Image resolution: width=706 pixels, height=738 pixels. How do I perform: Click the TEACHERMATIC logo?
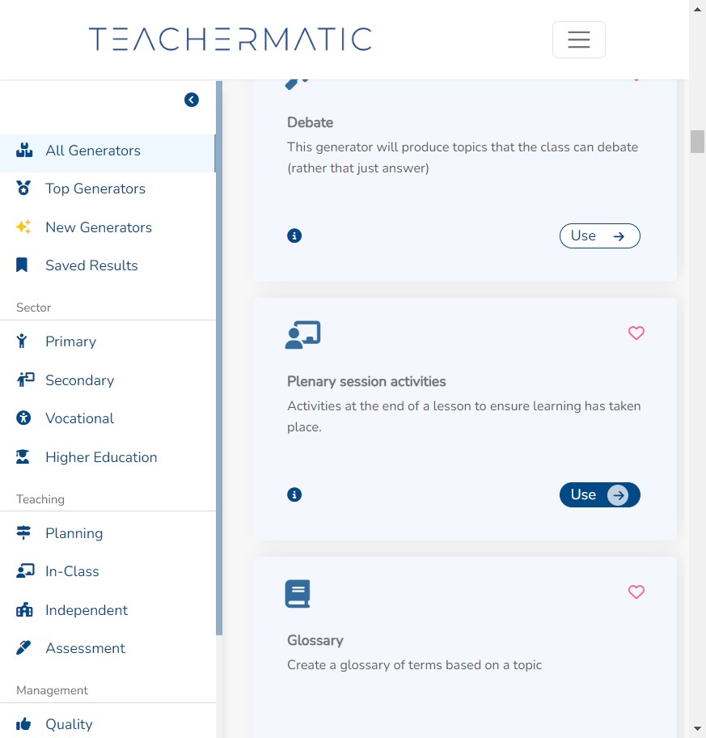[x=230, y=39]
